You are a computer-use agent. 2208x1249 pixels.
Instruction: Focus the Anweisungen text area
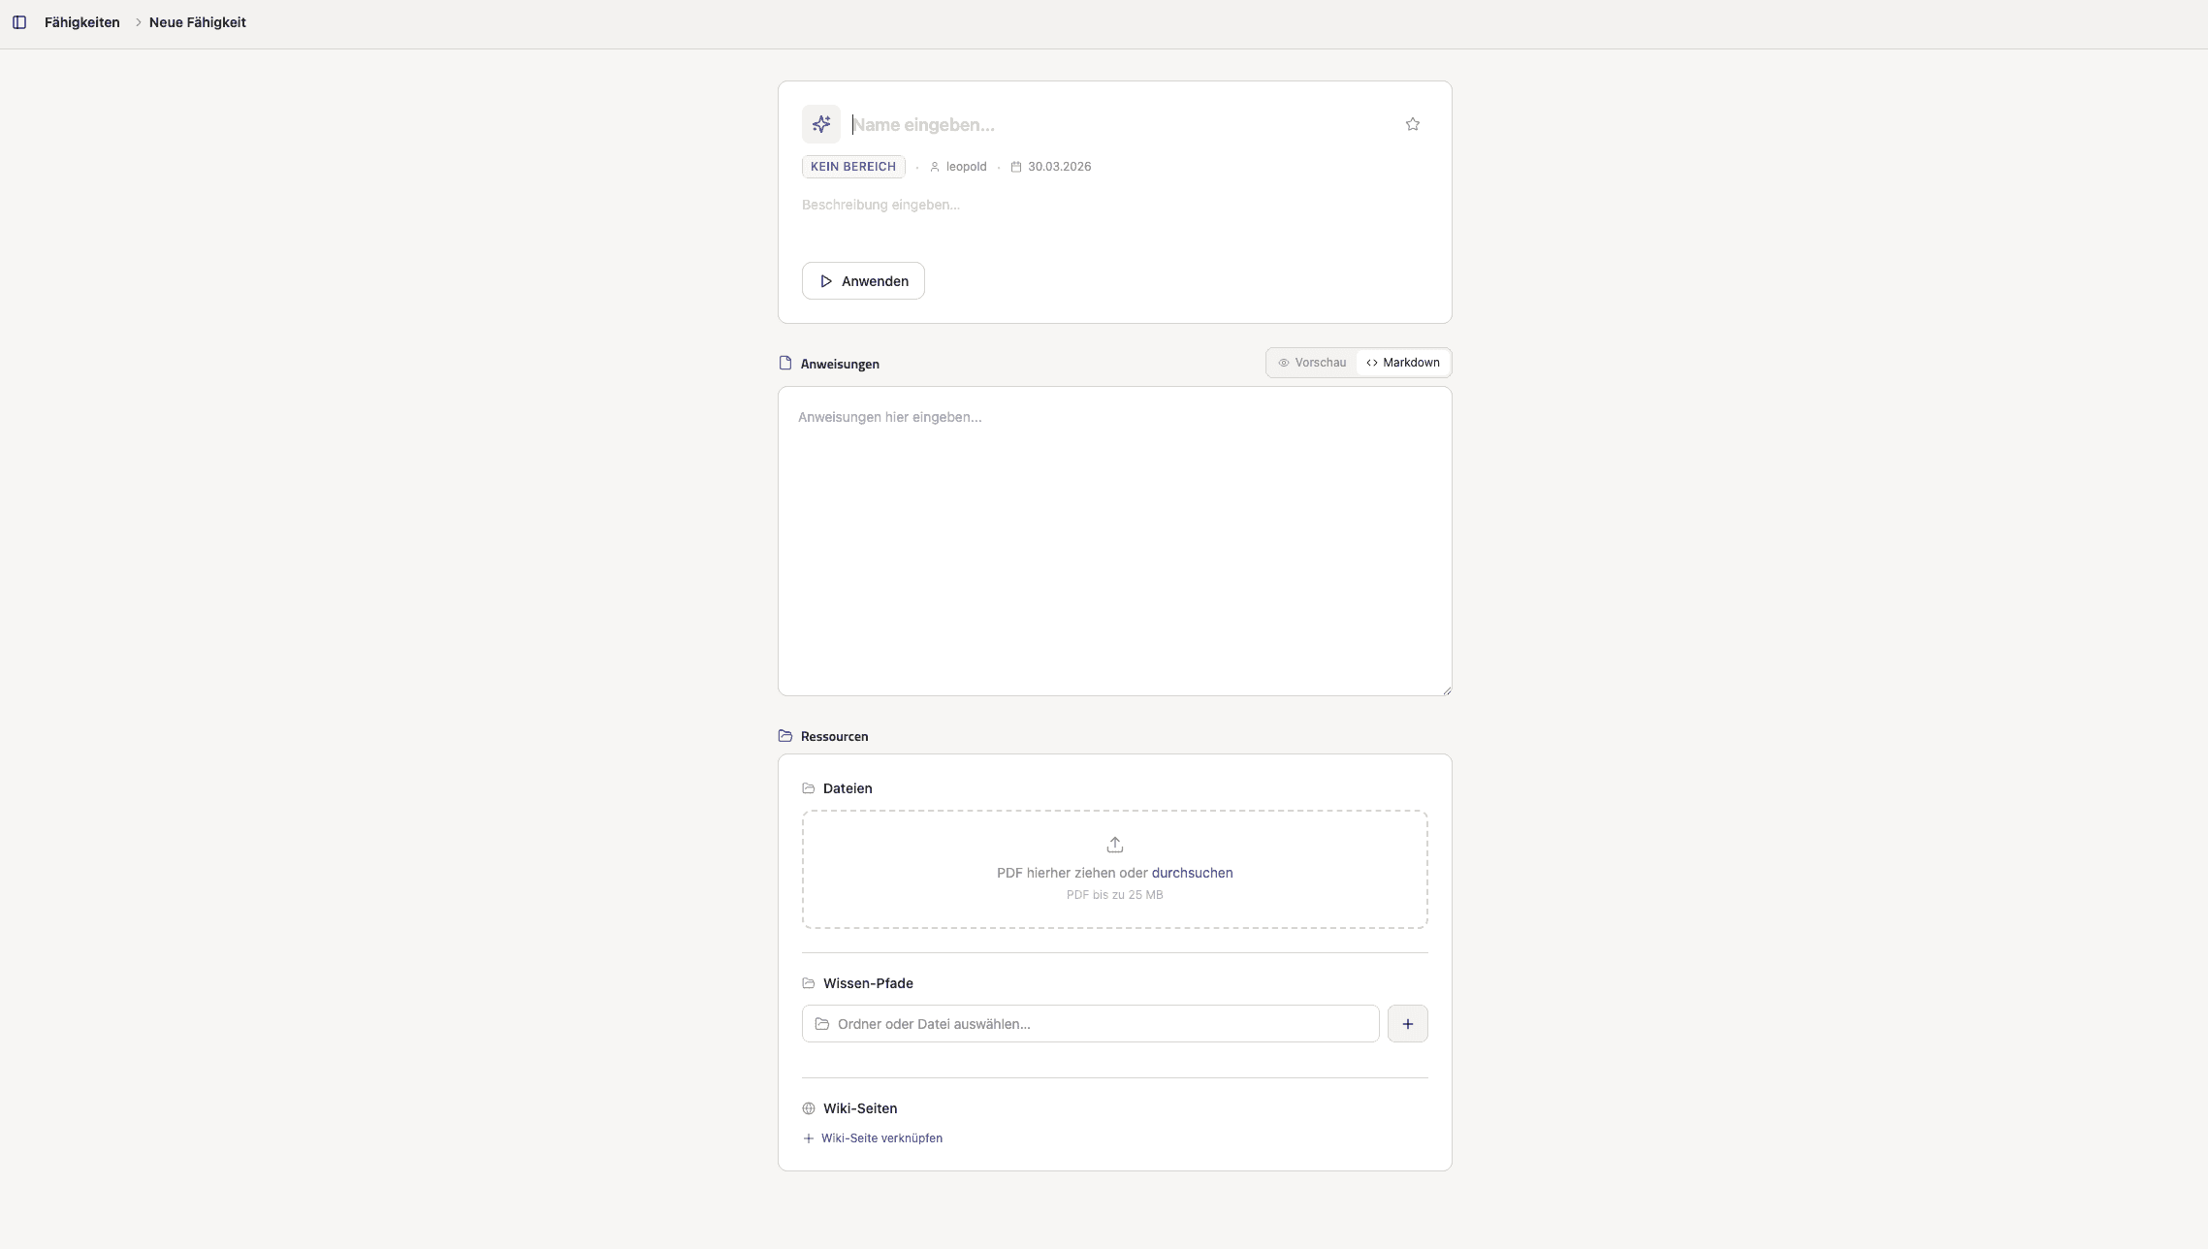1114,541
